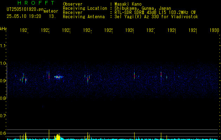The height and width of the screenshot is (140, 221).
Task: Click the Receiver label text
Action: point(73,13)
